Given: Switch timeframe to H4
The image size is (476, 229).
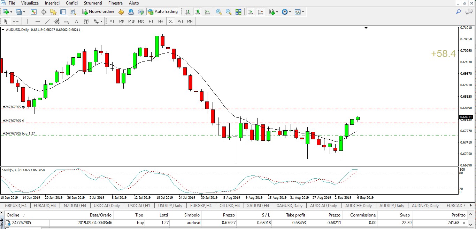Looking at the screenshot, I should [x=160, y=21].
